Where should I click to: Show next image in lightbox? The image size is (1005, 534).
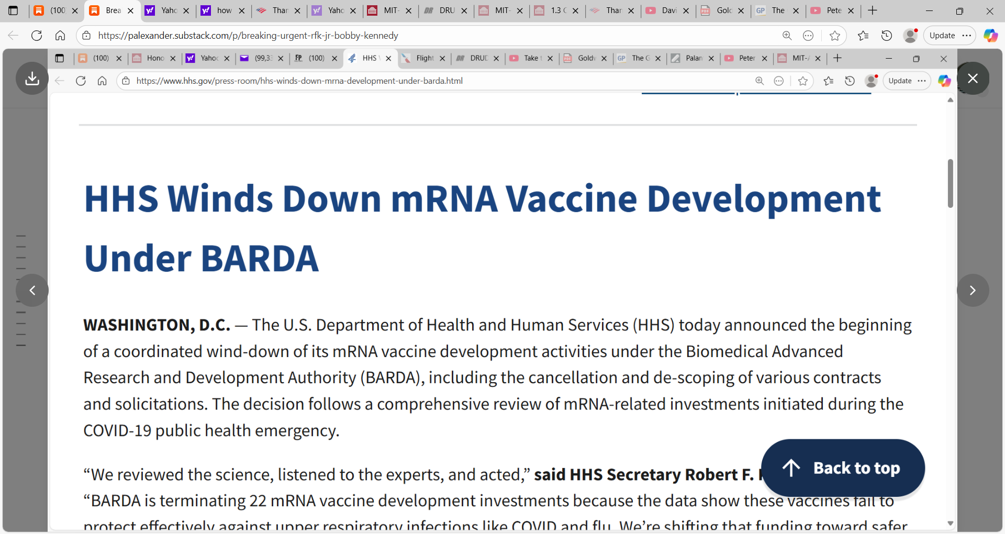point(973,290)
